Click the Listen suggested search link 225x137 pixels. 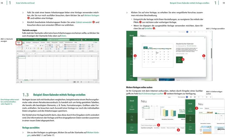(178, 128)
